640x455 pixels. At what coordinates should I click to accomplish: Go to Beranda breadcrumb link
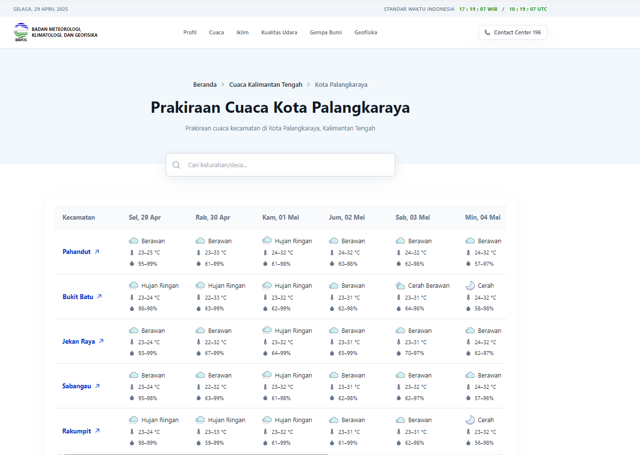205,85
